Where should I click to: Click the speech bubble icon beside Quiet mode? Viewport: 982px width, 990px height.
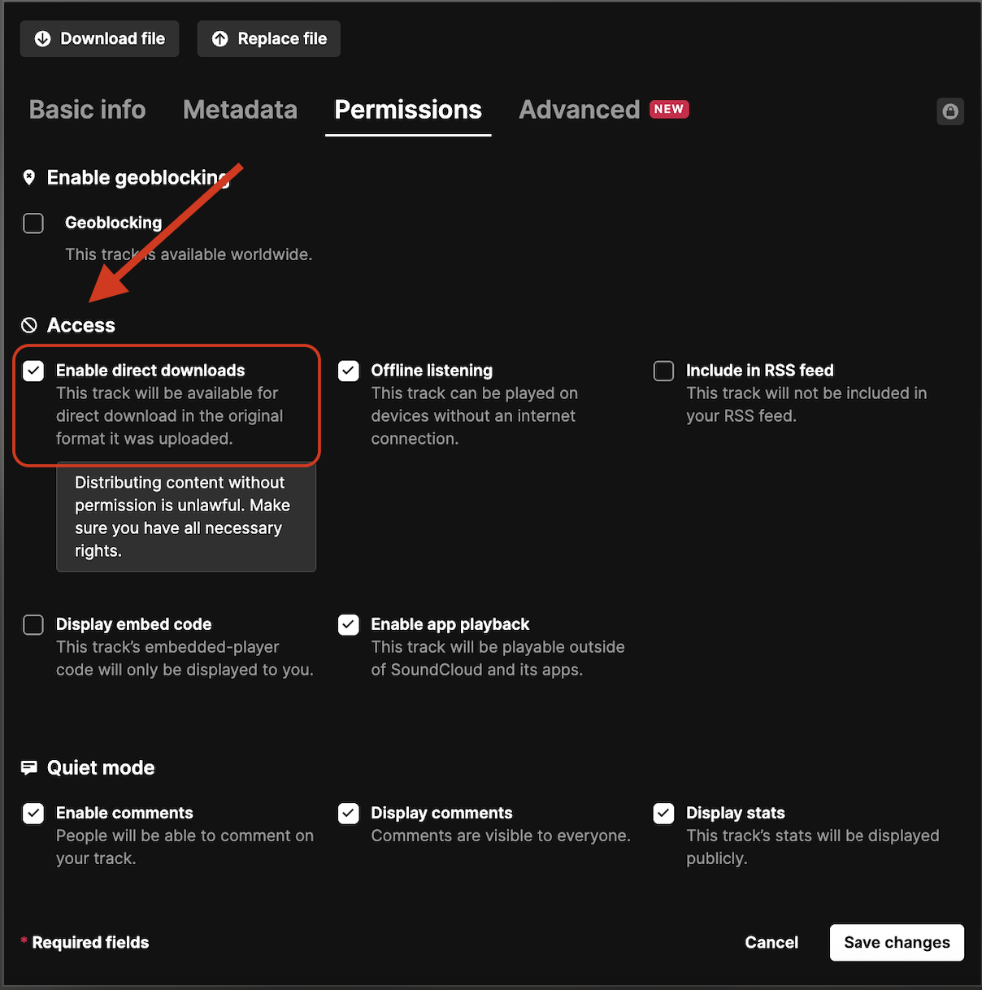[x=29, y=767]
